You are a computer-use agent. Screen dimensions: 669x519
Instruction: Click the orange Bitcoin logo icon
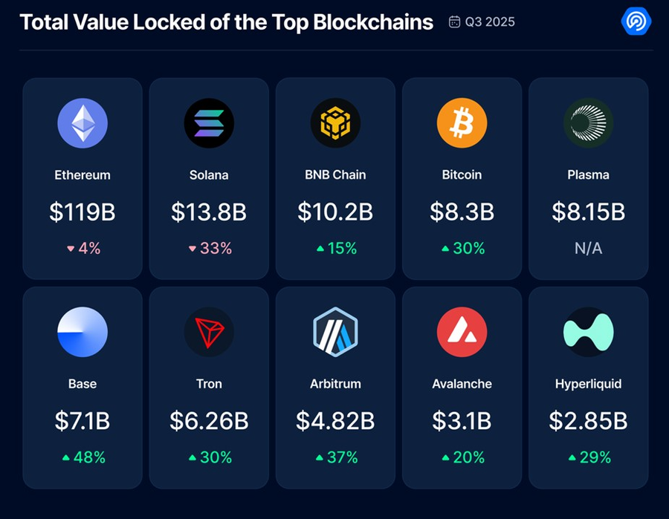462,123
